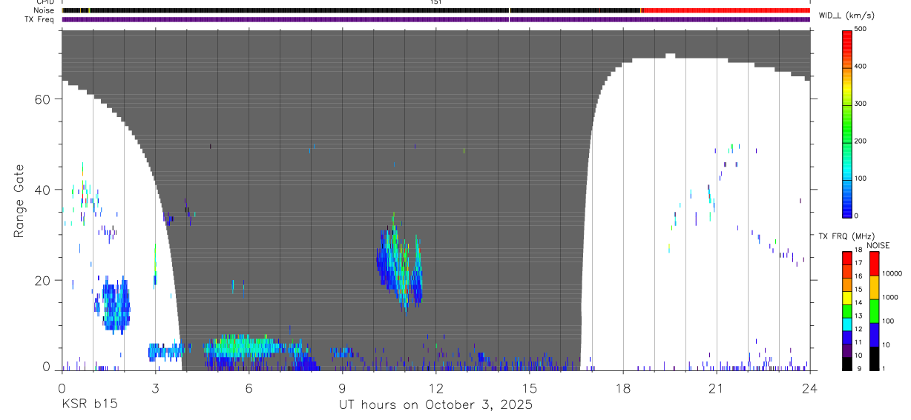Click the '400' label on the WID colorbar
Viewport: 911px width, 420px height.
[x=861, y=67]
